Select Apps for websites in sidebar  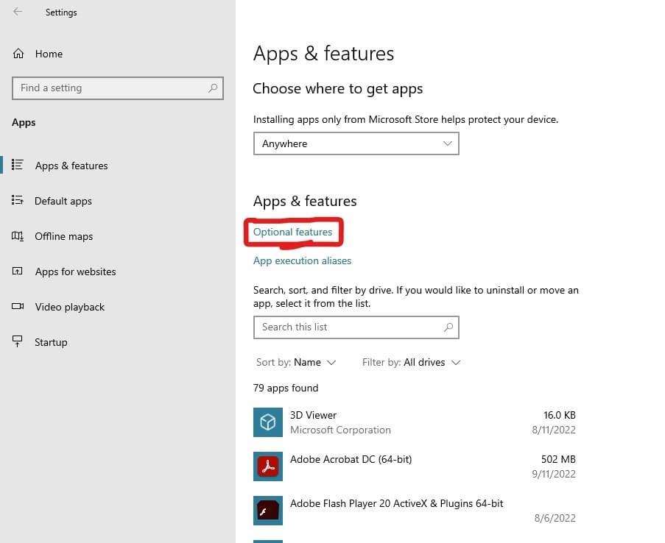[75, 271]
